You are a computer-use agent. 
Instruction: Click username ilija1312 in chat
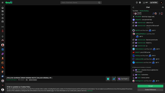(x=137, y=30)
